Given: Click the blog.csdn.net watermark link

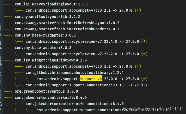Looking at the screenshot, I should [153, 109].
